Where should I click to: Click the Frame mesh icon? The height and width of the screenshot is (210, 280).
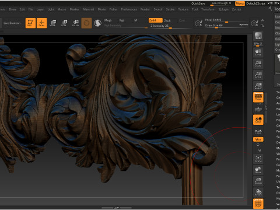258,159
